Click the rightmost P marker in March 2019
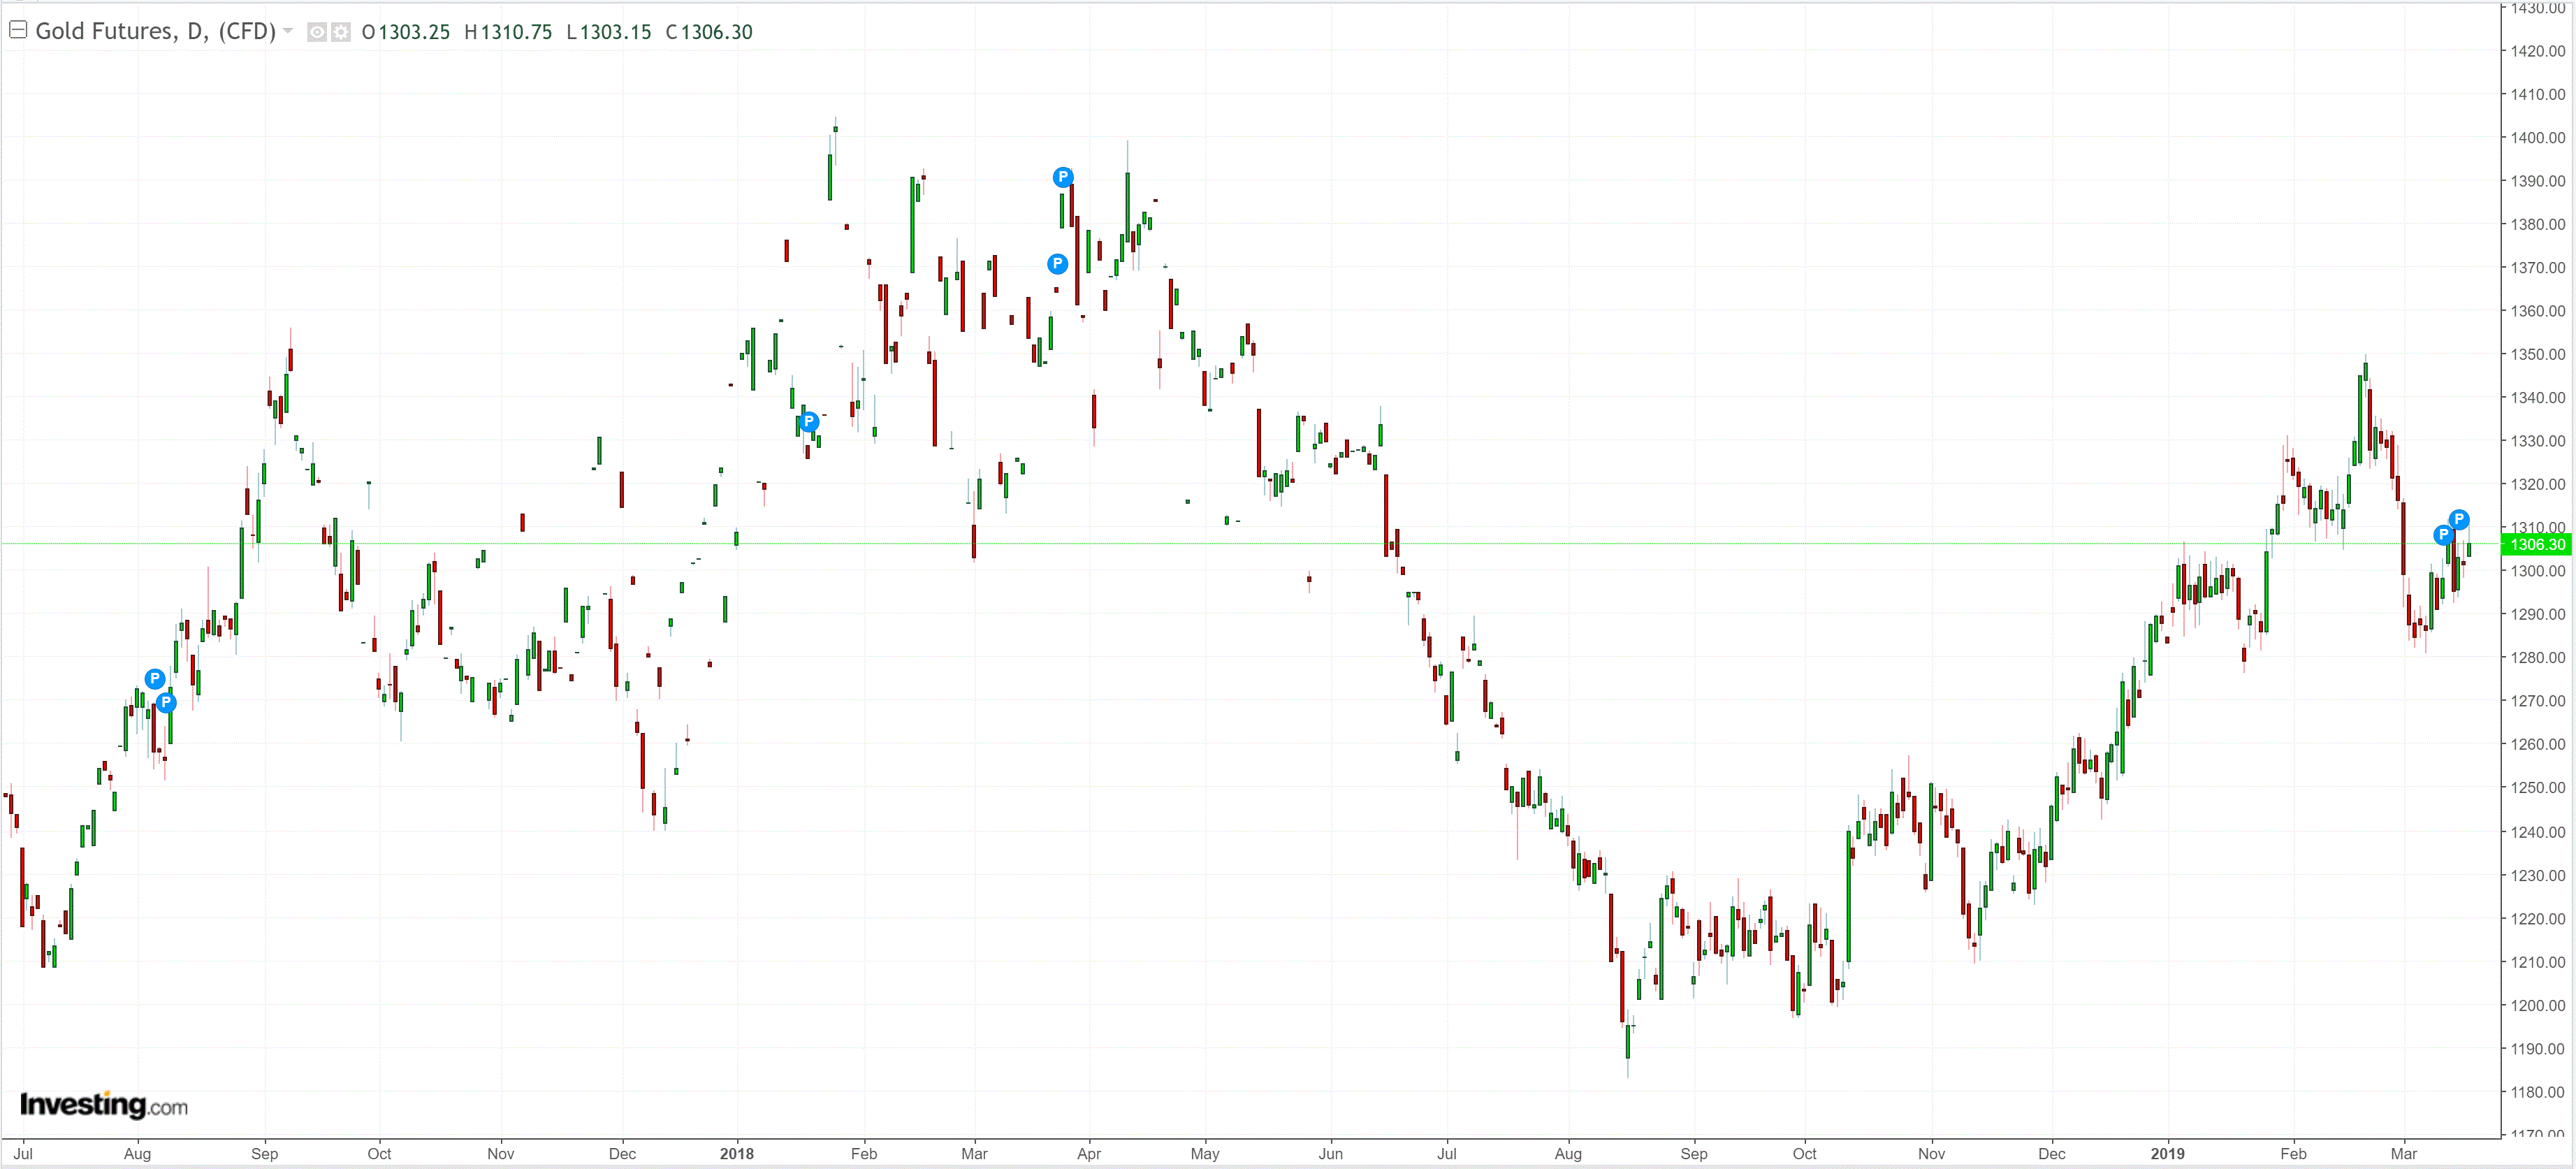The width and height of the screenshot is (2576, 1169). (2459, 519)
